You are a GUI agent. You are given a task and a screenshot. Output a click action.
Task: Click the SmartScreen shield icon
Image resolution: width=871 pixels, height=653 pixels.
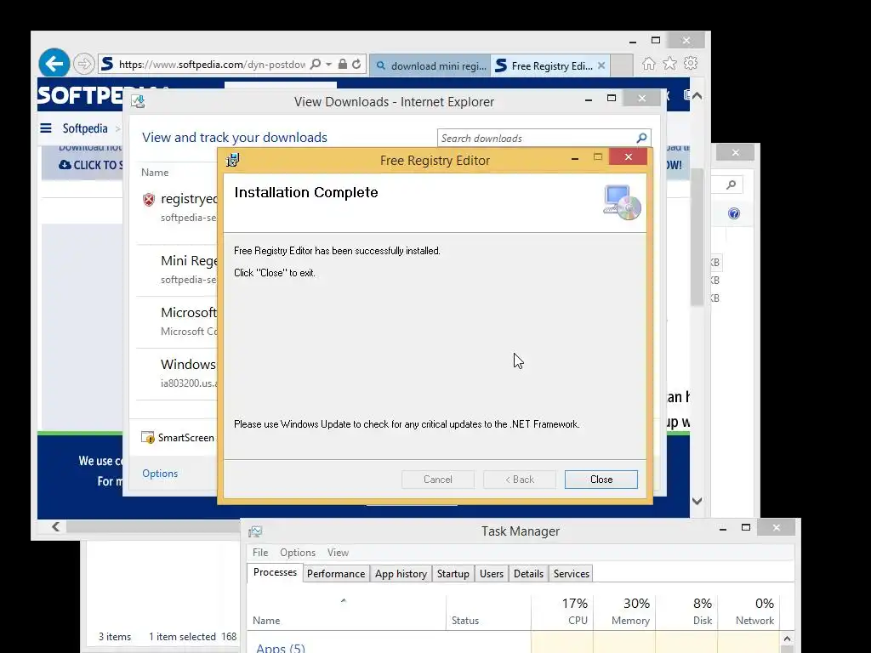coord(148,438)
